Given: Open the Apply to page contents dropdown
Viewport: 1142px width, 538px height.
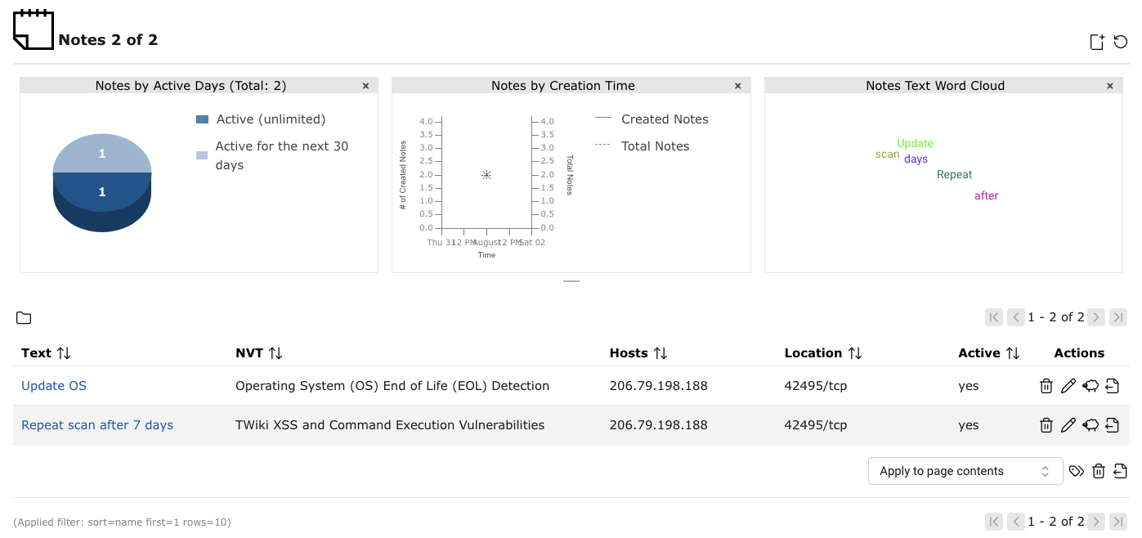Looking at the screenshot, I should (x=965, y=471).
